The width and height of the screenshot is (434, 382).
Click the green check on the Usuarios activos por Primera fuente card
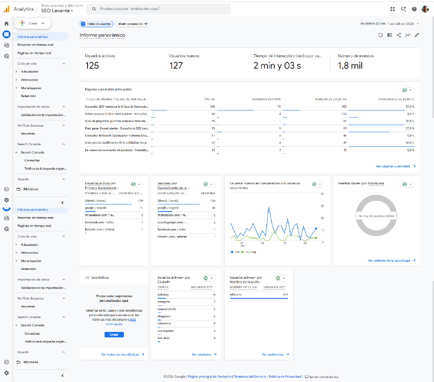tap(133, 184)
